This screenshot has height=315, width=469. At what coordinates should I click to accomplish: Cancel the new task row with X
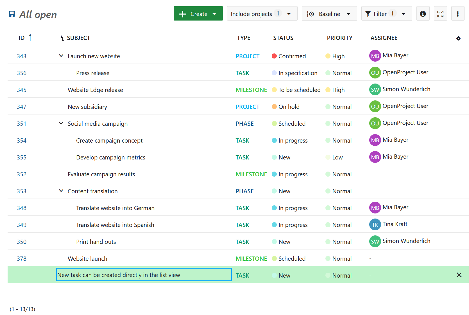tap(459, 275)
